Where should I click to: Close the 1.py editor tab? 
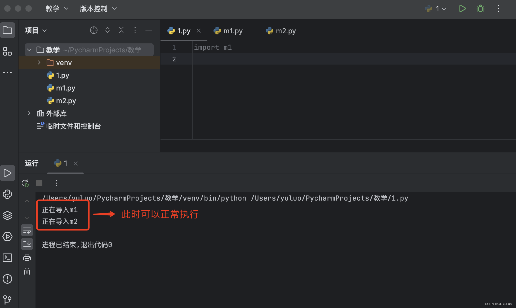pos(199,31)
